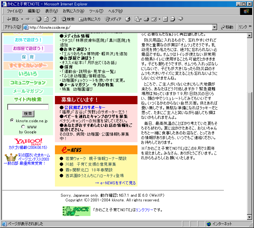Select the kknote.cside.ne.jp radio button
The height and width of the screenshot is (228, 254).
click(12, 120)
